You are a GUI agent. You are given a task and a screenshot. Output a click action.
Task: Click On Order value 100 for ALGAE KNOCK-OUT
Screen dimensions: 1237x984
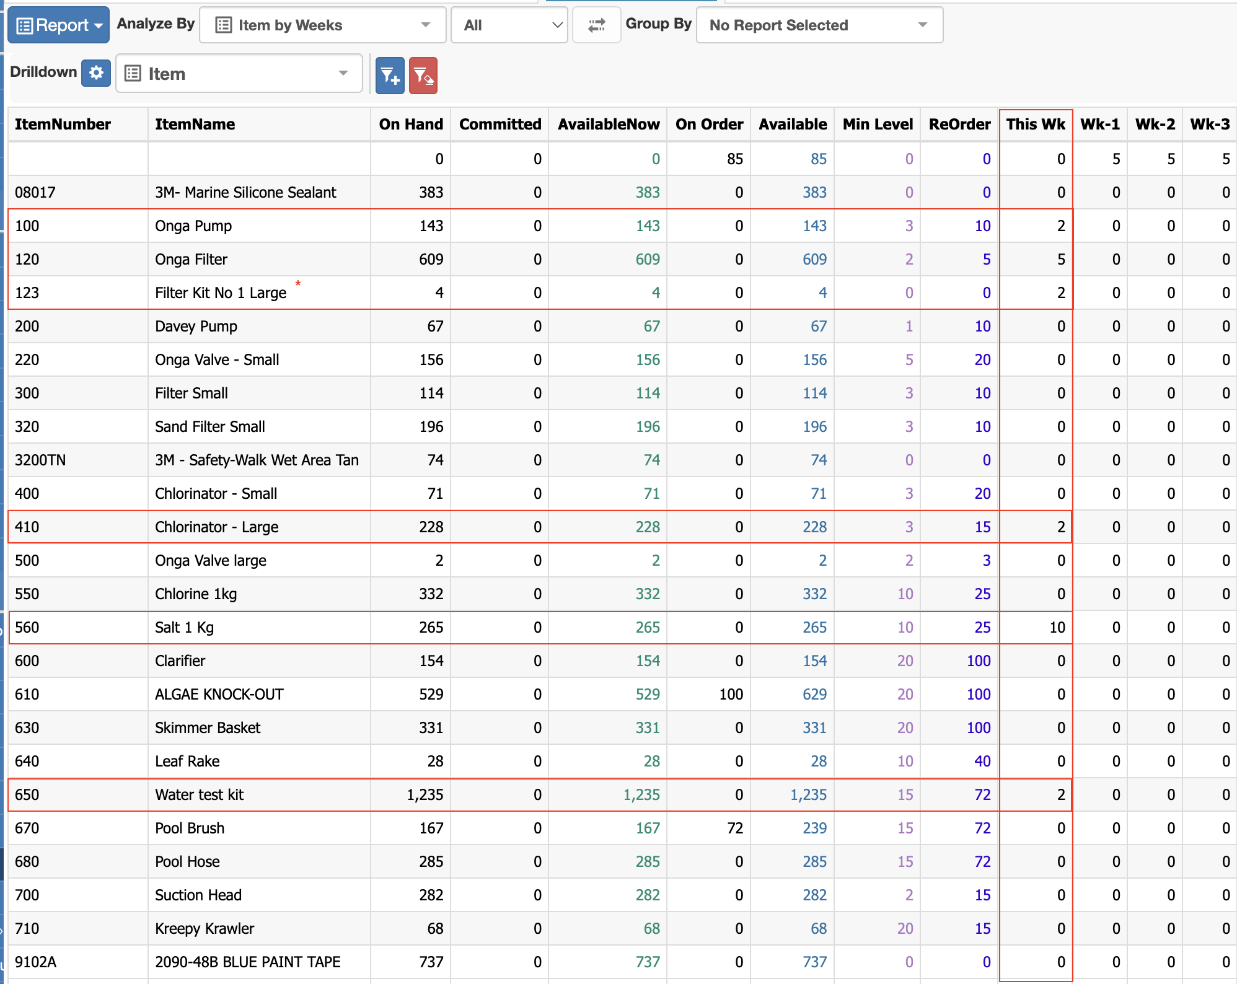tap(731, 694)
